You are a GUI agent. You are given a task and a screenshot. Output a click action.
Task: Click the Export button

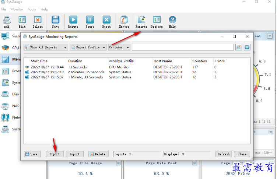tap(55, 154)
